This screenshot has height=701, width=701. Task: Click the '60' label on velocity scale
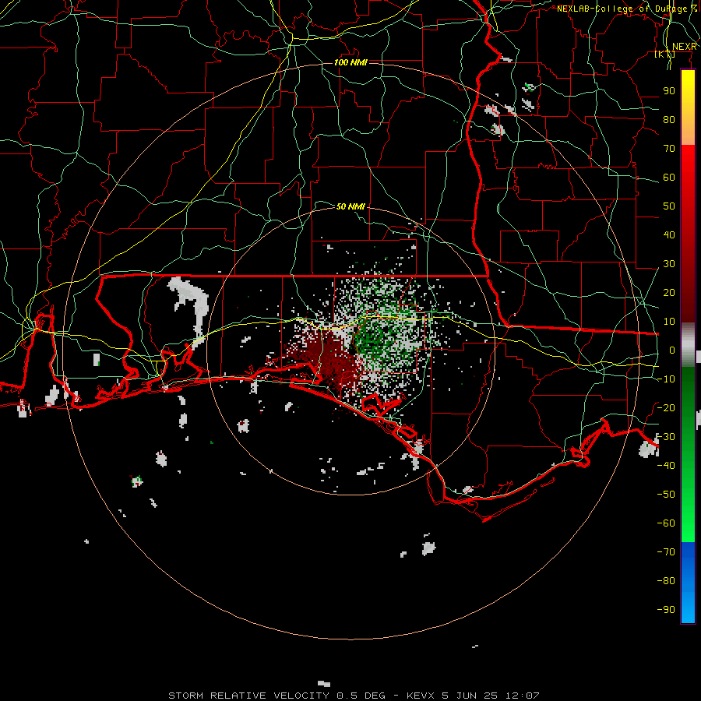point(669,178)
